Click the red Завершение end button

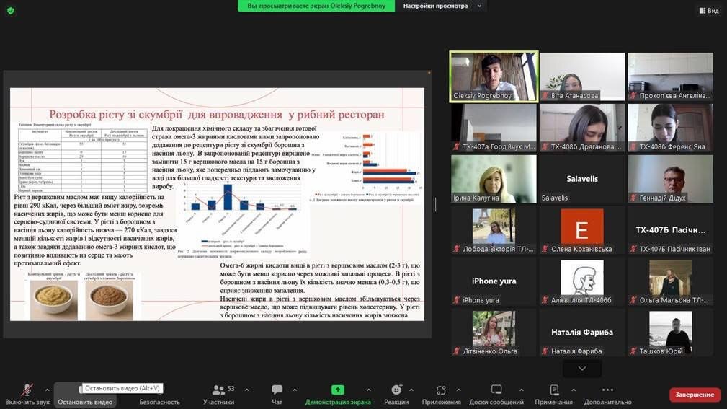click(x=695, y=395)
